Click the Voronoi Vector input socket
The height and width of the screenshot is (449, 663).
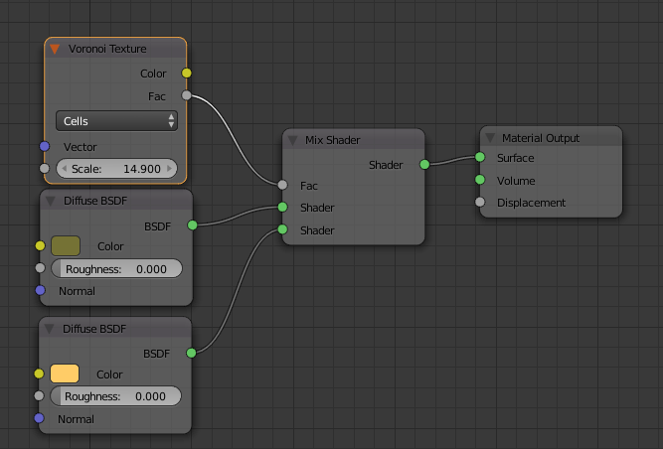point(45,146)
